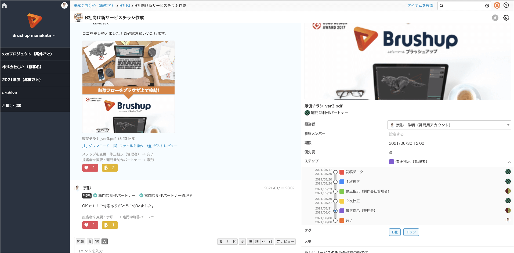Click the attach file paperclip icon
The width and height of the screenshot is (514, 253).
coord(90,241)
